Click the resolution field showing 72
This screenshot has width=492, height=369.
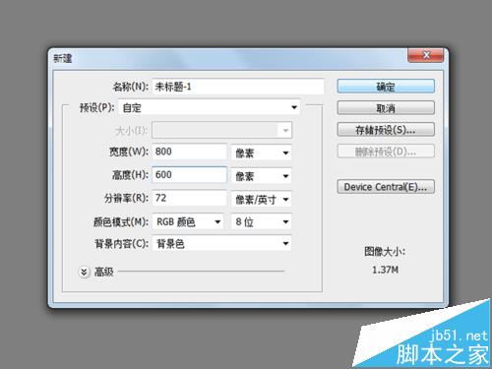point(189,198)
